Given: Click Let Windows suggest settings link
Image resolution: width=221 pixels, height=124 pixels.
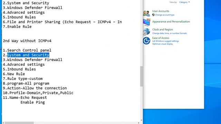Looking at the screenshot, I should pos(165,41).
